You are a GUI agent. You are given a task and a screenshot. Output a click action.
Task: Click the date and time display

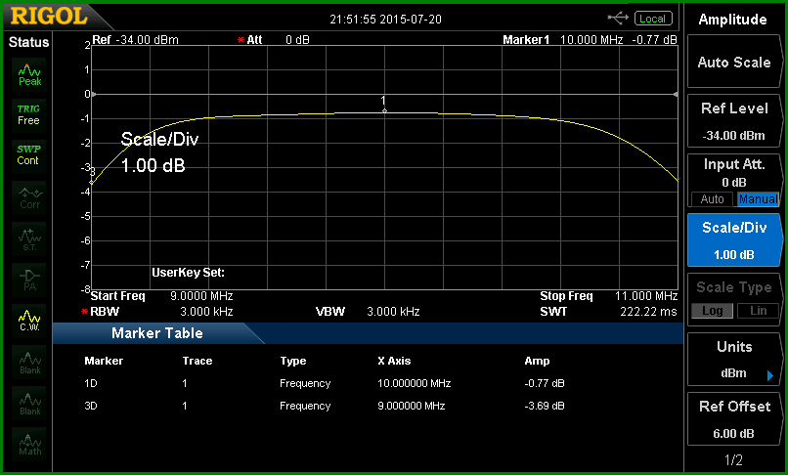tap(385, 20)
